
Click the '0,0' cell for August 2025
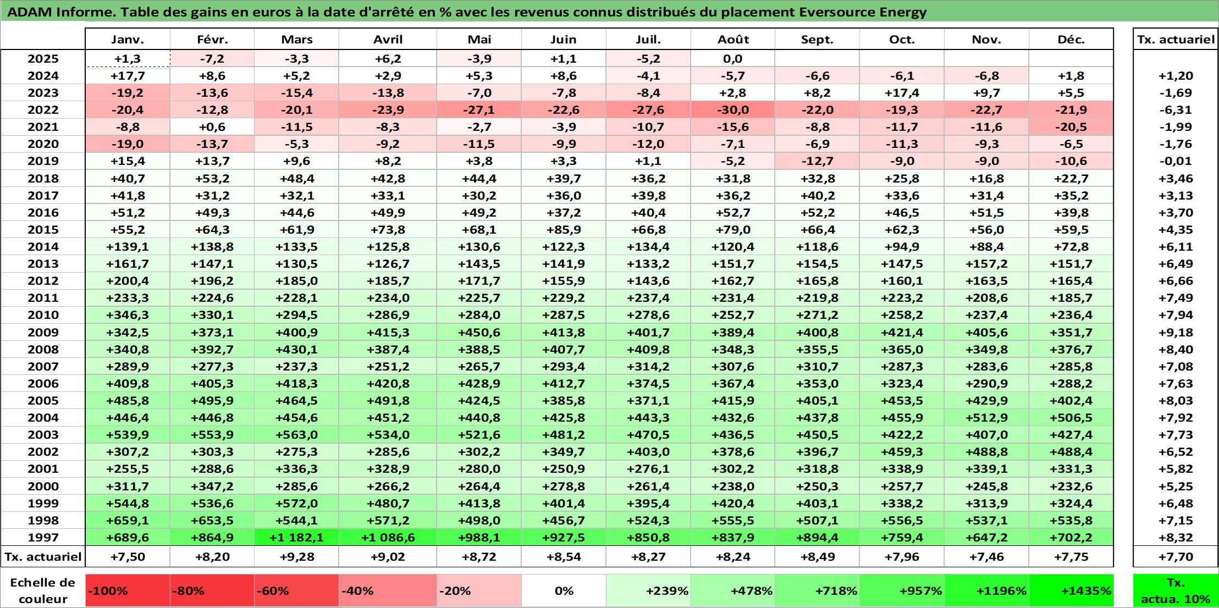[x=733, y=59]
